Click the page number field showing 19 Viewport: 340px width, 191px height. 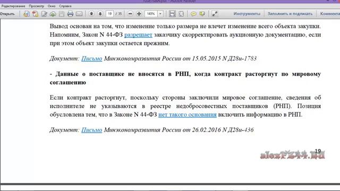tap(110, 14)
